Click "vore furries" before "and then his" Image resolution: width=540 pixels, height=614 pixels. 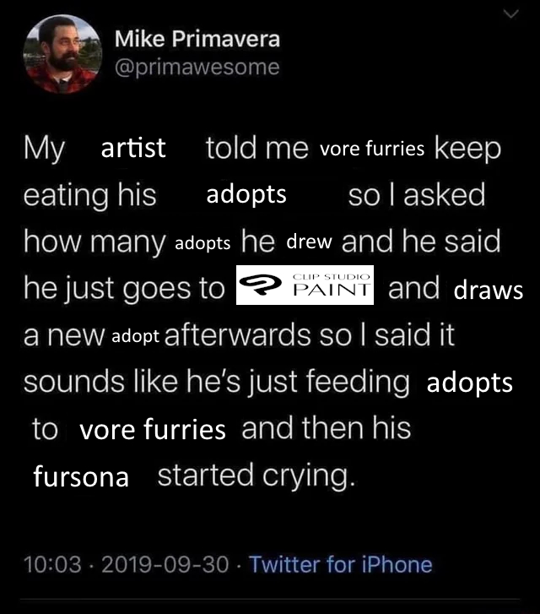pos(153,431)
